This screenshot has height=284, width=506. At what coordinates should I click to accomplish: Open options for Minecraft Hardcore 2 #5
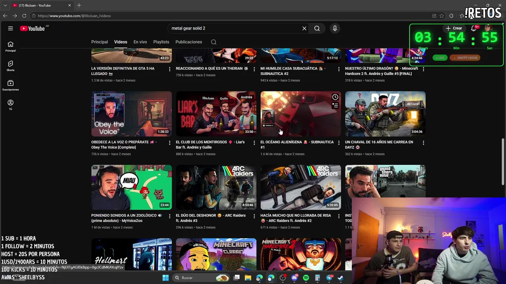pos(423,69)
